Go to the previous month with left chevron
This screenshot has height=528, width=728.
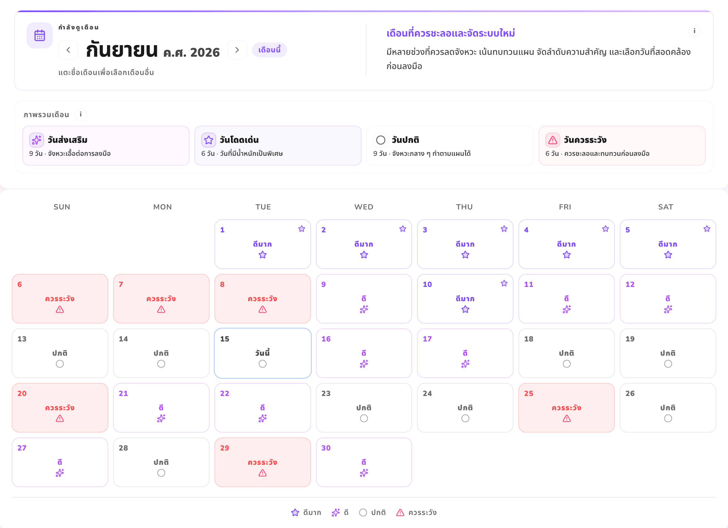pyautogui.click(x=68, y=50)
